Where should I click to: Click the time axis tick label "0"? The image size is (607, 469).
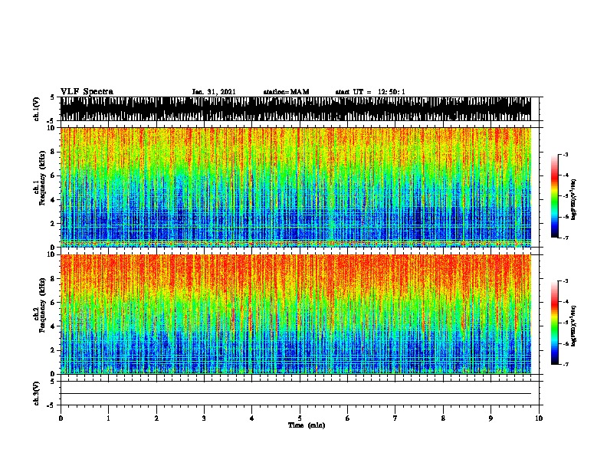point(61,418)
